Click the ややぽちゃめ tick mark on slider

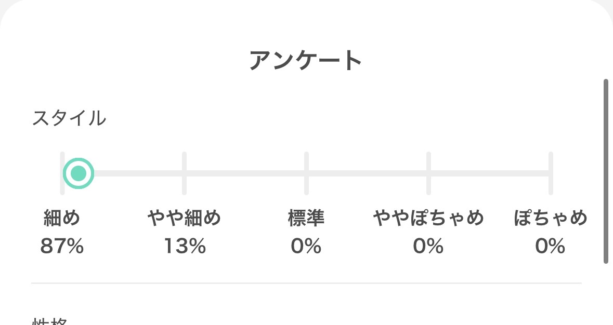coord(428,173)
